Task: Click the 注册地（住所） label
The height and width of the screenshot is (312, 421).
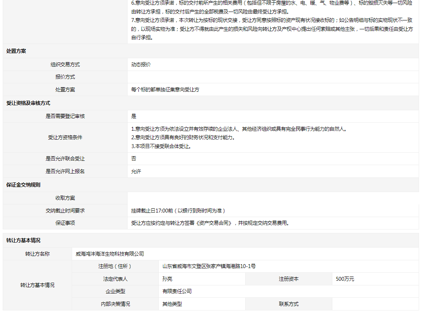Action: [115, 266]
